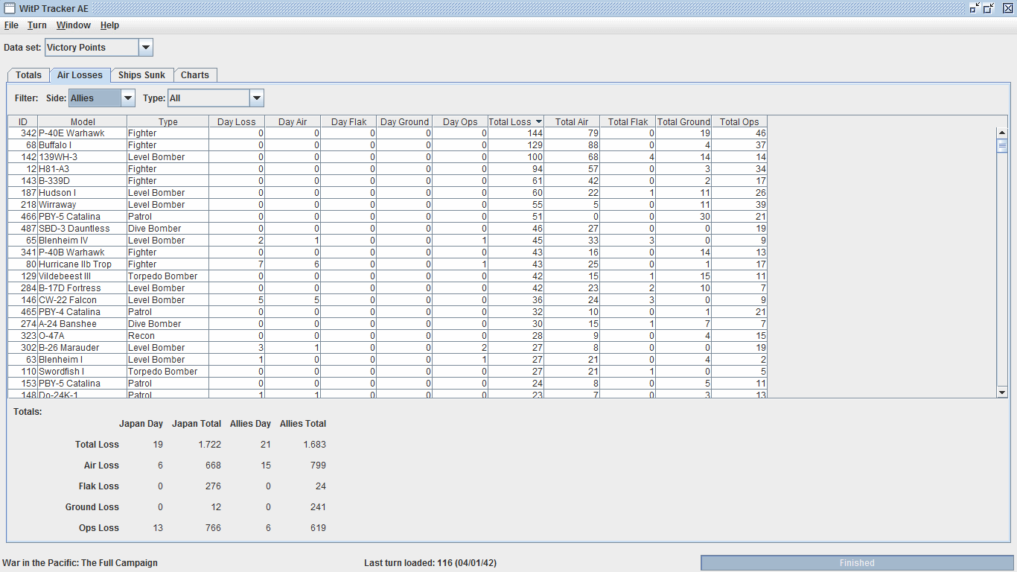Viewport: 1017px width, 572px height.
Task: Select the A-24 Banshee row
Action: [x=387, y=324]
